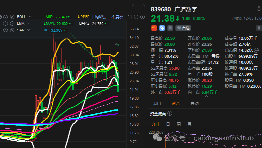
Task: Select the 月 period tab
Action: 189,124
